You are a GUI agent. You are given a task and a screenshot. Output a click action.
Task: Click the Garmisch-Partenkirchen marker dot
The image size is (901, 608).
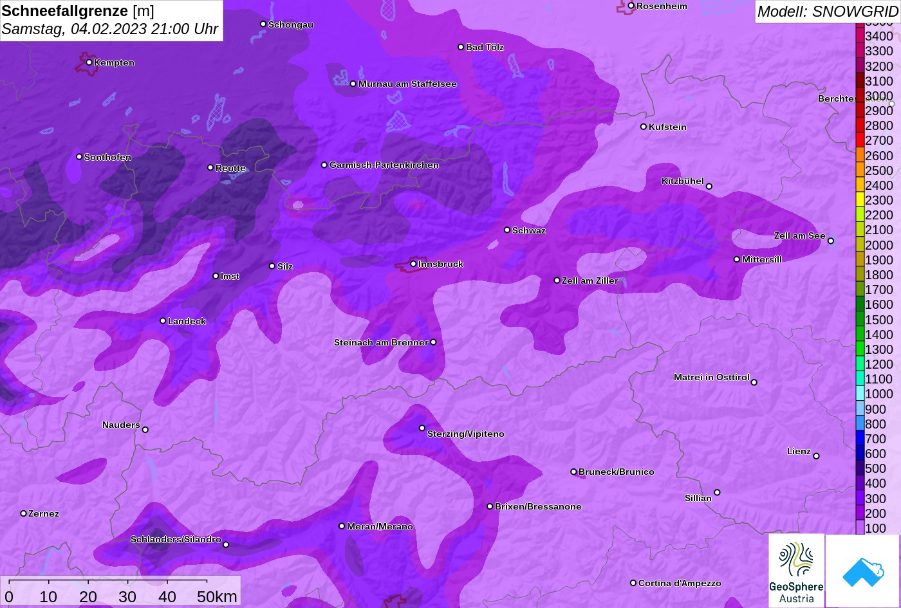[x=324, y=165]
